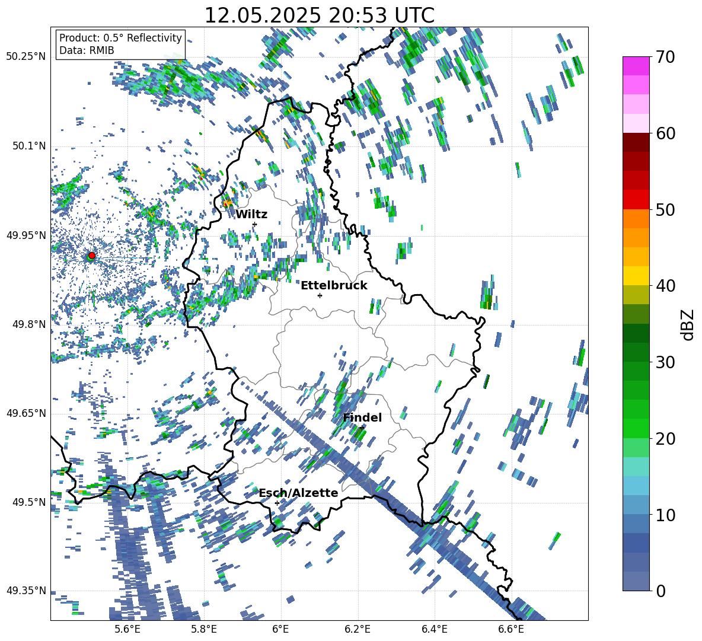The image size is (702, 641).
Task: Click the Esch/Alzette city label
Action: (299, 493)
